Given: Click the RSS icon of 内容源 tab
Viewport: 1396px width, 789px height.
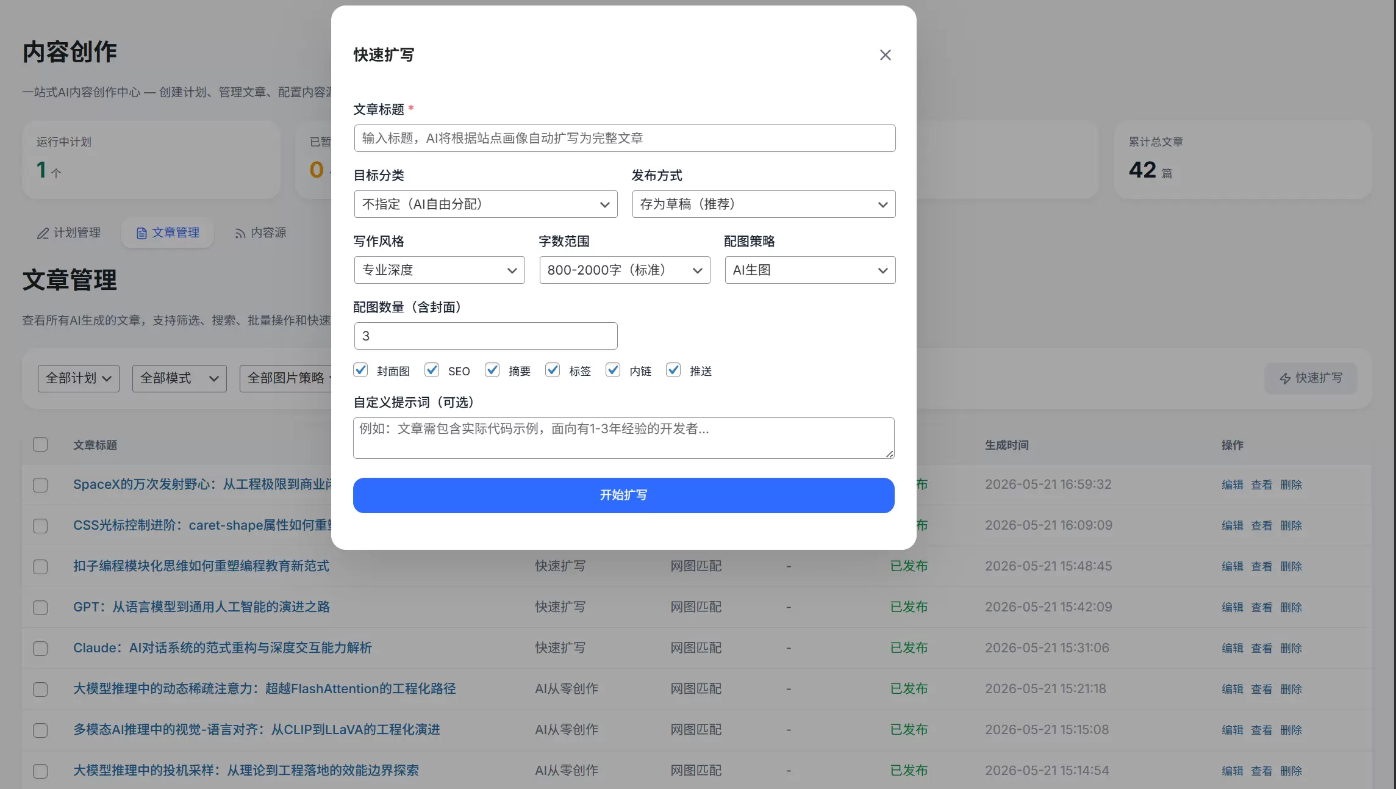Looking at the screenshot, I should tap(240, 233).
